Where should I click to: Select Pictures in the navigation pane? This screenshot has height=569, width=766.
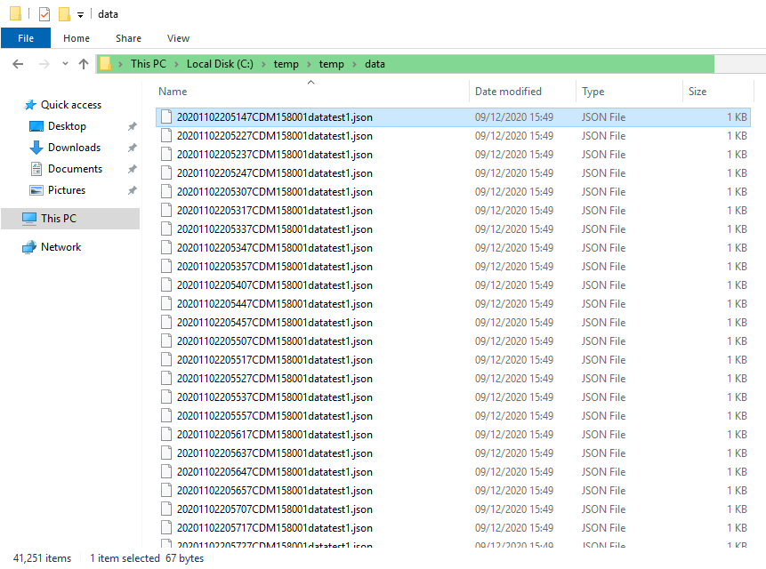click(67, 190)
